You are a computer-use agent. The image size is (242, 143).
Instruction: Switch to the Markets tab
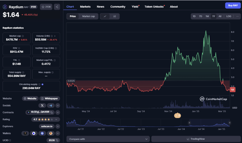click(x=85, y=6)
